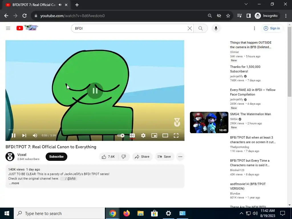Enter full screen mode
This screenshot has width=292, height=219.
(x=176, y=135)
